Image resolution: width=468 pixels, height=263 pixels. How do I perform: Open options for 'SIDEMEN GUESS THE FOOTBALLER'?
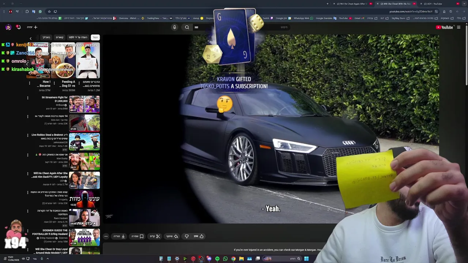[x=28, y=231]
